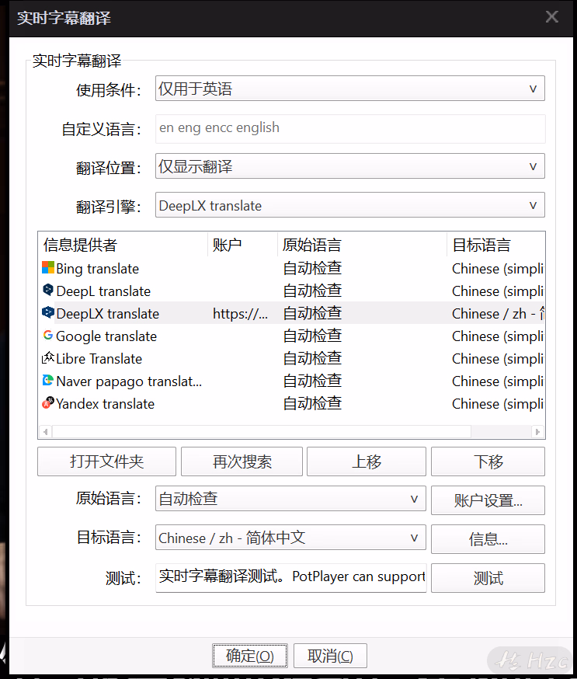577x679 pixels.
Task: Select the Google translate row
Action: tap(292, 336)
